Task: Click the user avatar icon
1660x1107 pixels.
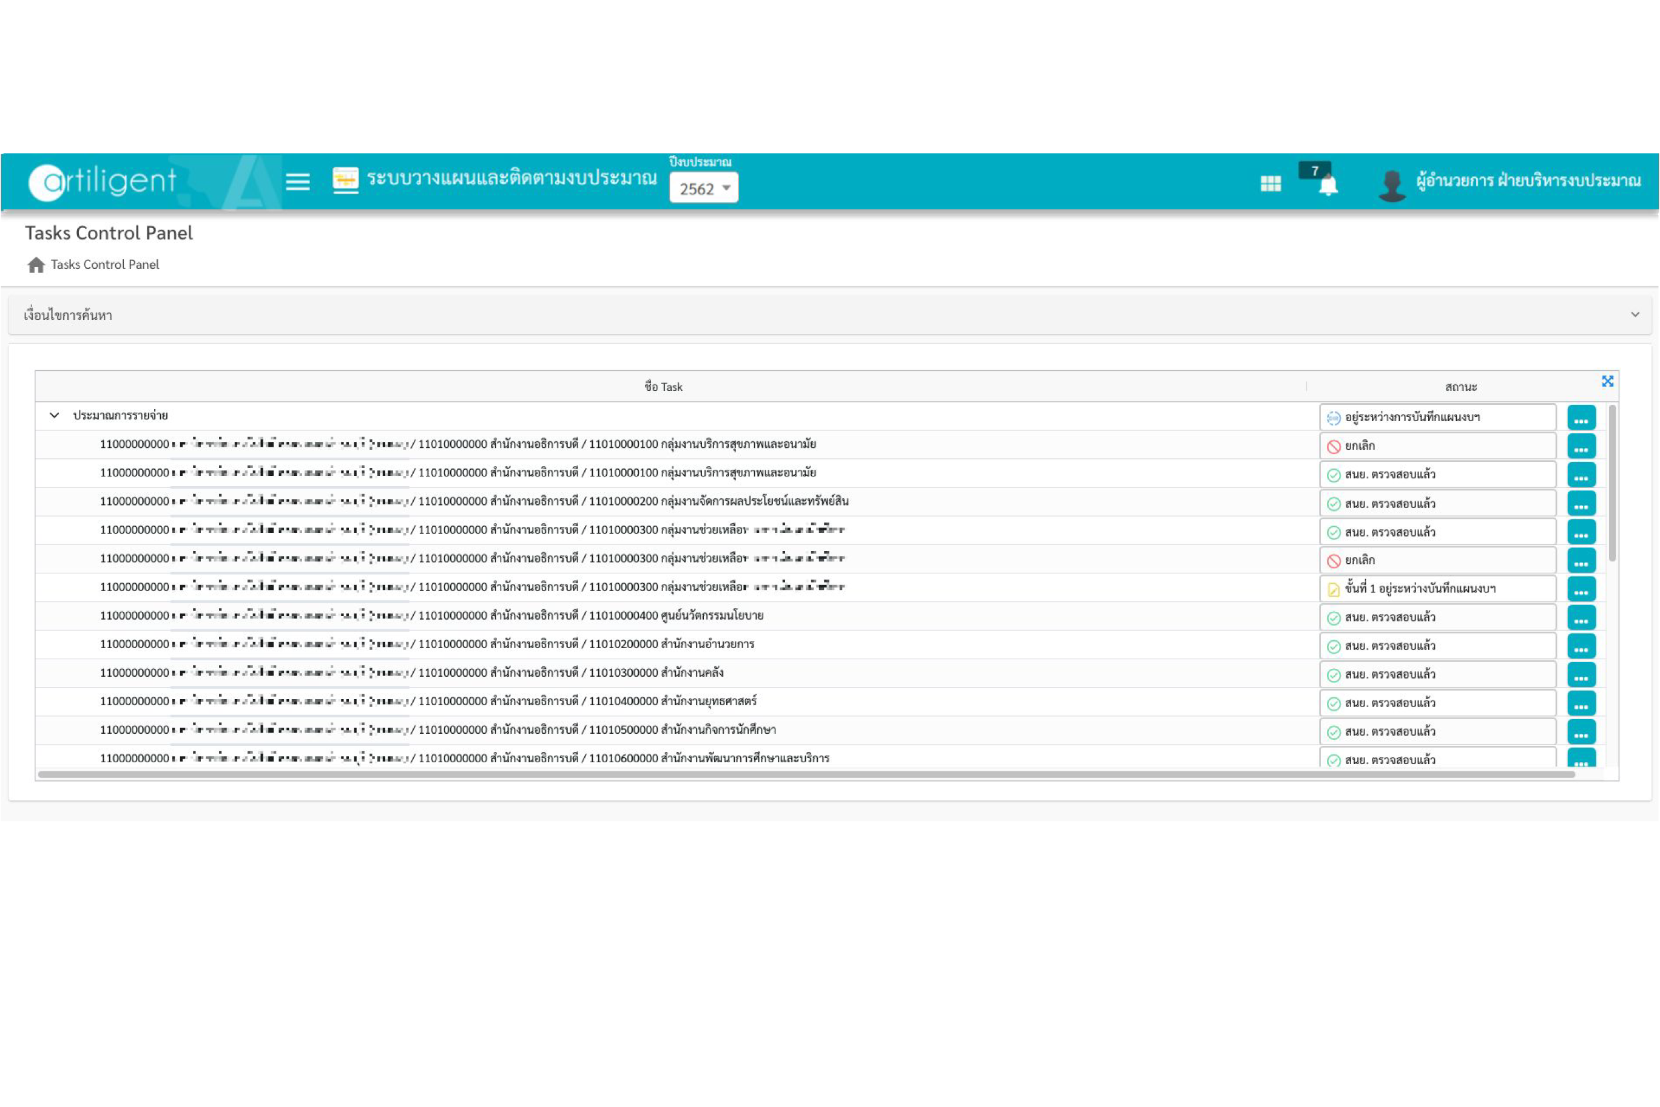Action: coord(1391,186)
